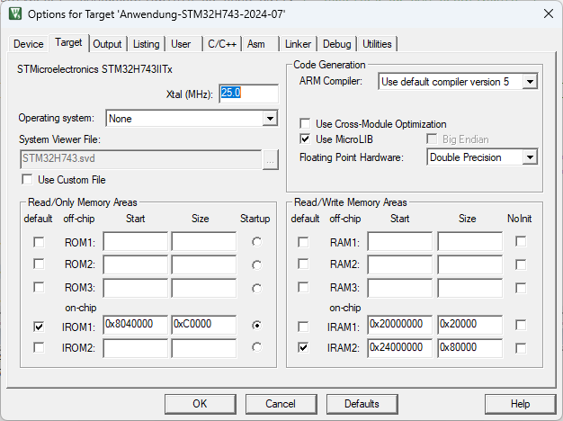Enable the Use Custom File checkbox
The image size is (563, 421).
(27, 179)
